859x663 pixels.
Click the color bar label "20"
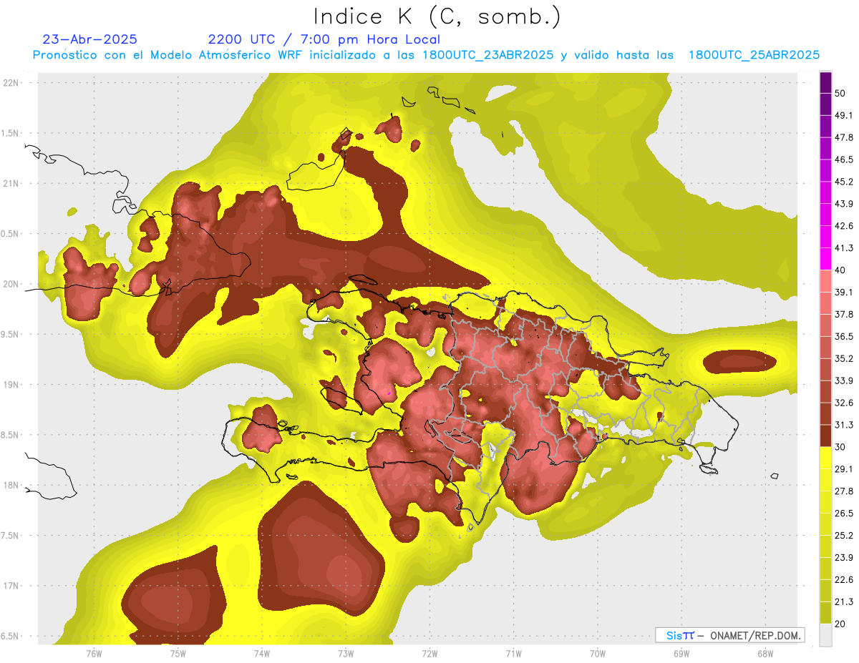point(840,624)
